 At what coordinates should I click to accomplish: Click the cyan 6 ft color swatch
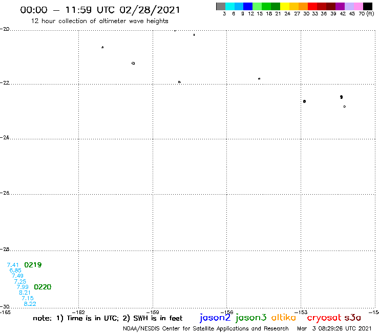[x=230, y=6]
